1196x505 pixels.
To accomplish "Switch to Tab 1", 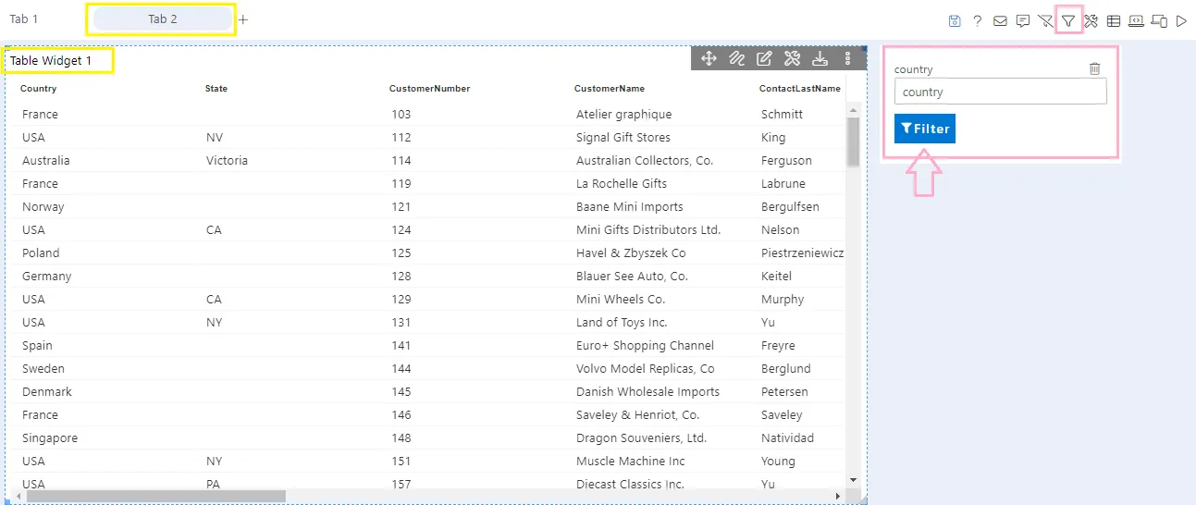I will [24, 19].
